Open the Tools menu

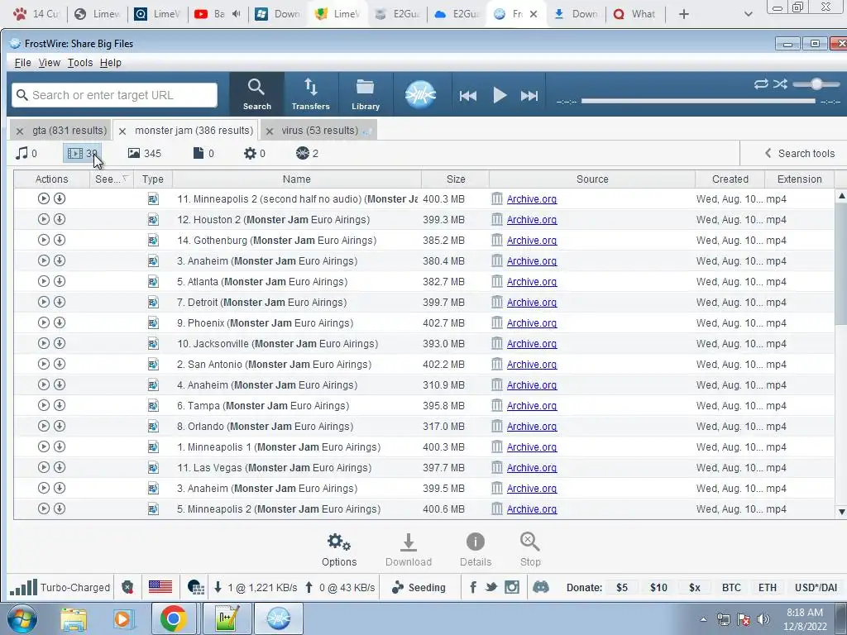pyautogui.click(x=80, y=63)
